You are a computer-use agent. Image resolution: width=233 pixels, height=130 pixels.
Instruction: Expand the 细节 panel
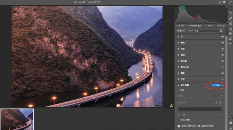pos(178,73)
